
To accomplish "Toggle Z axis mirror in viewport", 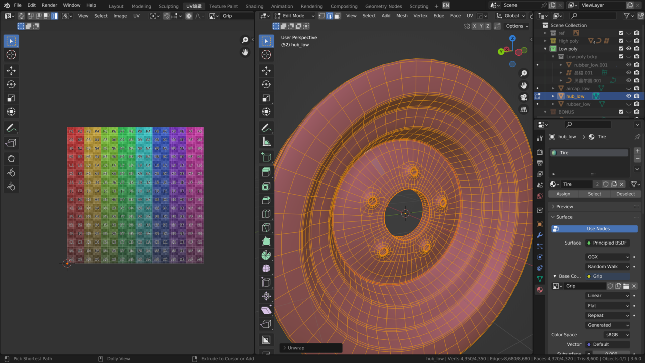I will (x=488, y=26).
